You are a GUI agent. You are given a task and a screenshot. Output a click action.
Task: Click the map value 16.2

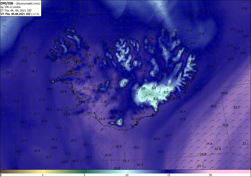(x=92, y=15)
